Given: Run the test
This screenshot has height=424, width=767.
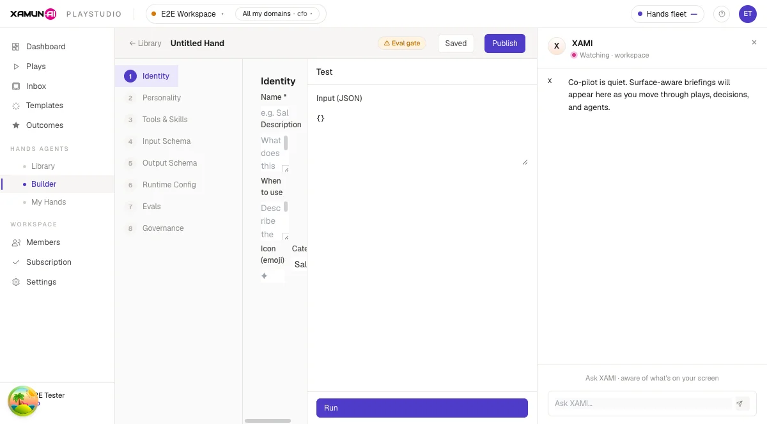Looking at the screenshot, I should point(422,408).
